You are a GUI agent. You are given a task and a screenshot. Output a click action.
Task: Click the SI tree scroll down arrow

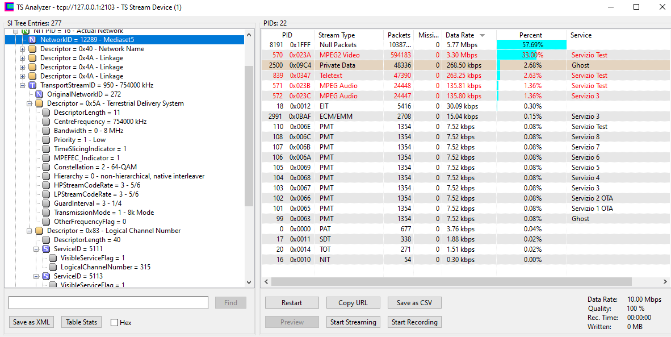(x=249, y=282)
